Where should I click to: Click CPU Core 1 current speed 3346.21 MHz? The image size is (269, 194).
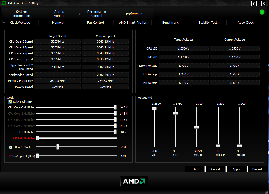pyautogui.click(x=105, y=47)
